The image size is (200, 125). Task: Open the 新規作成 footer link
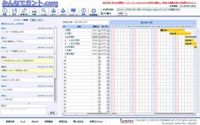tap(10, 121)
